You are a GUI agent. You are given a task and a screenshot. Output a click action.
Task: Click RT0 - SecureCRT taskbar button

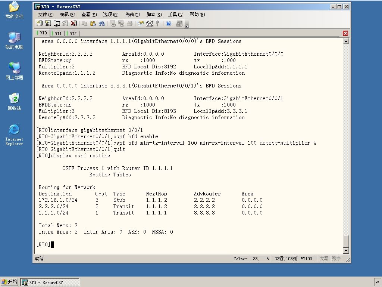point(50,283)
